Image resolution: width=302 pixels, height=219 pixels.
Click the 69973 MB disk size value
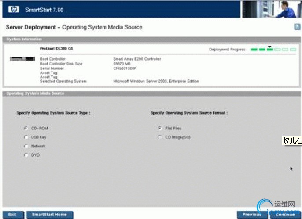click(x=122, y=64)
